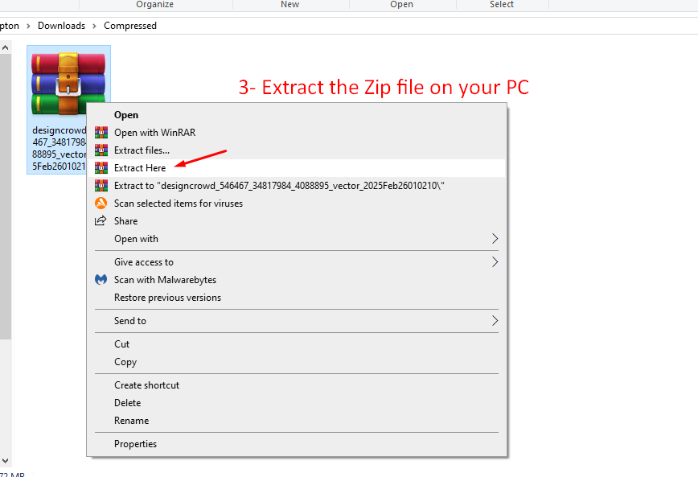This screenshot has height=477, width=698.
Task: Click the Avast virus scan icon
Action: pos(101,204)
